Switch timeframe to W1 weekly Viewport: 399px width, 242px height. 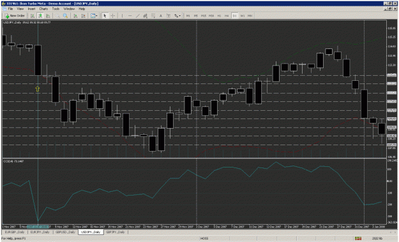click(242, 16)
